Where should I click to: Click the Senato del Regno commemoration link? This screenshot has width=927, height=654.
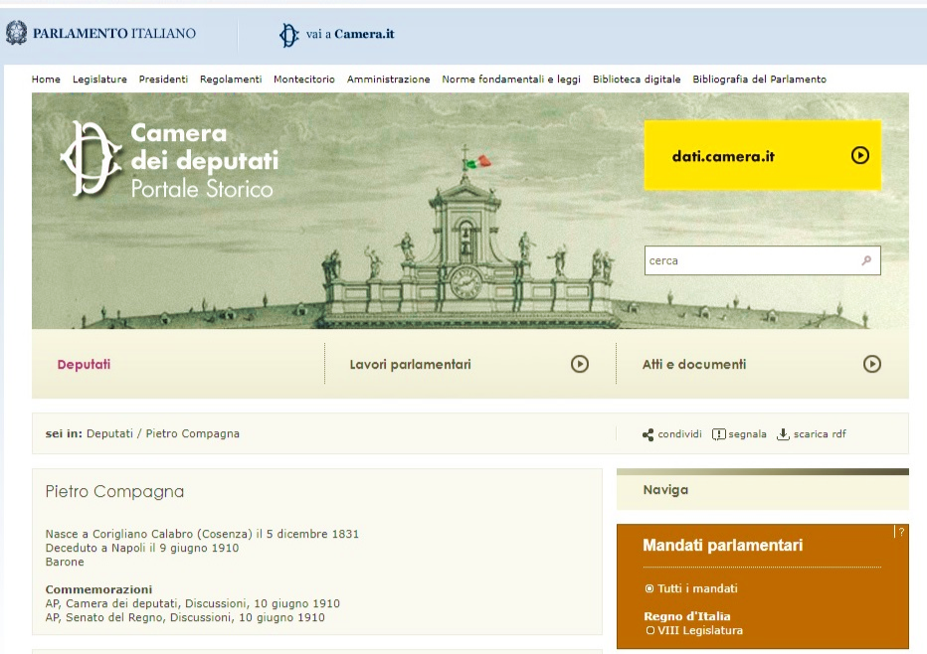pos(185,617)
